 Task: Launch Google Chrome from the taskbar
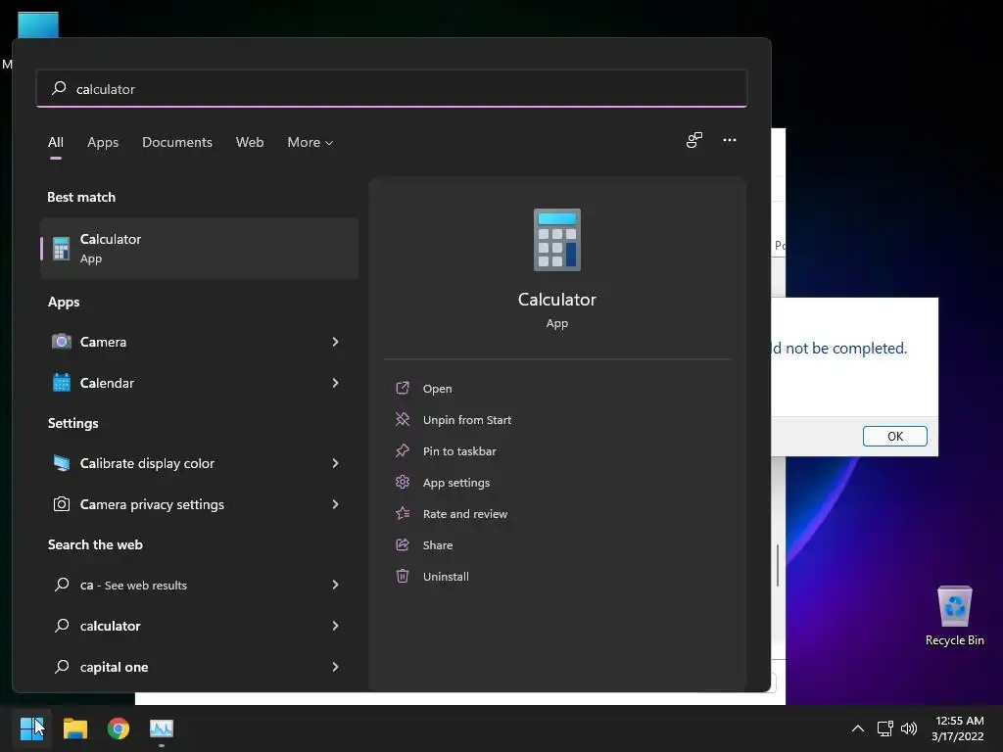pyautogui.click(x=119, y=728)
